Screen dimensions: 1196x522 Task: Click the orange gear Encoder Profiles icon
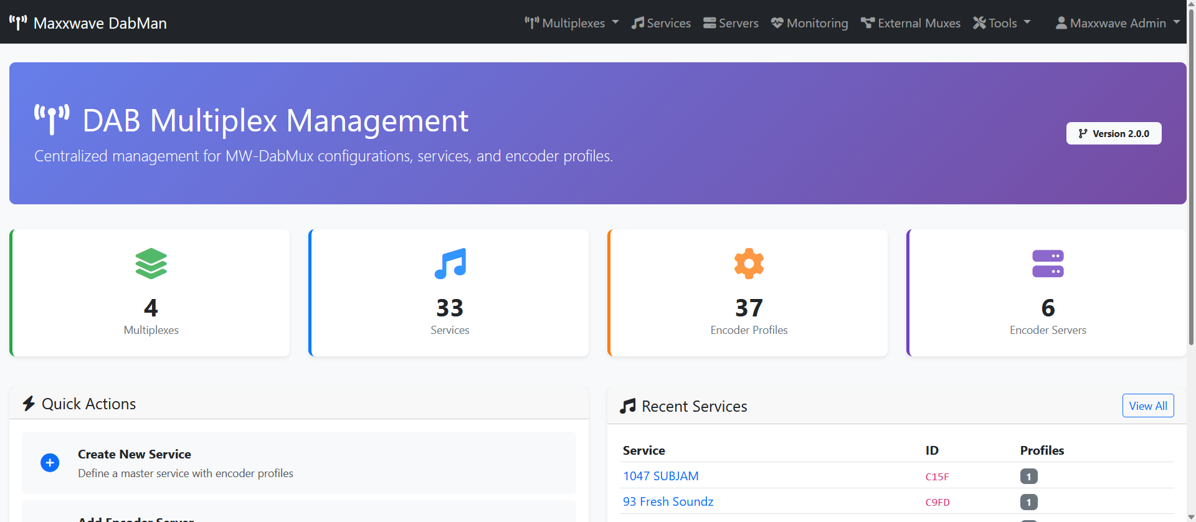(749, 263)
